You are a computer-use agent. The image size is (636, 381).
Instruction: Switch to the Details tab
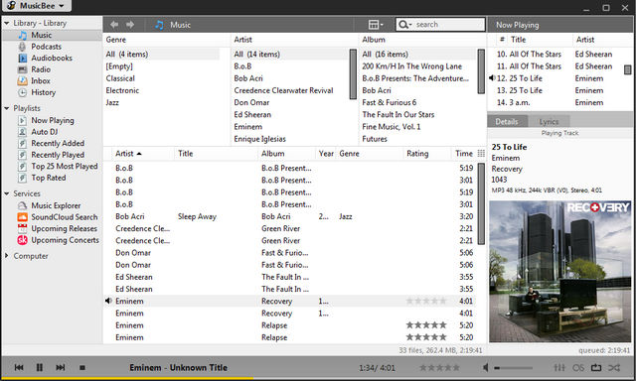(507, 121)
